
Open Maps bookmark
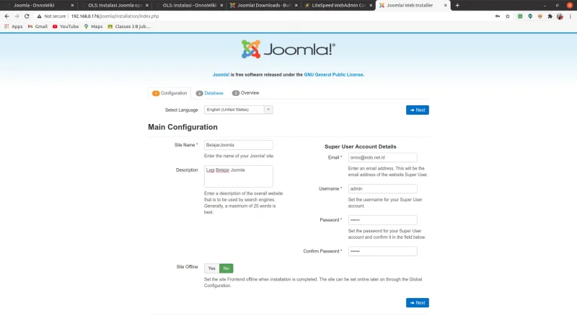pyautogui.click(x=93, y=27)
